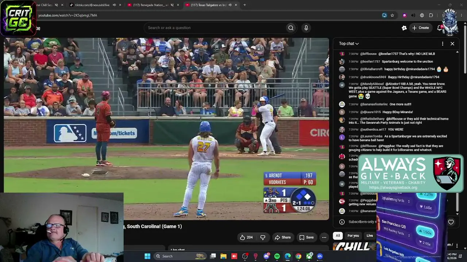Click the alwaysgiveback.org link in overlay
Image resolution: width=467 pixels, height=262 pixels.
pos(393,188)
